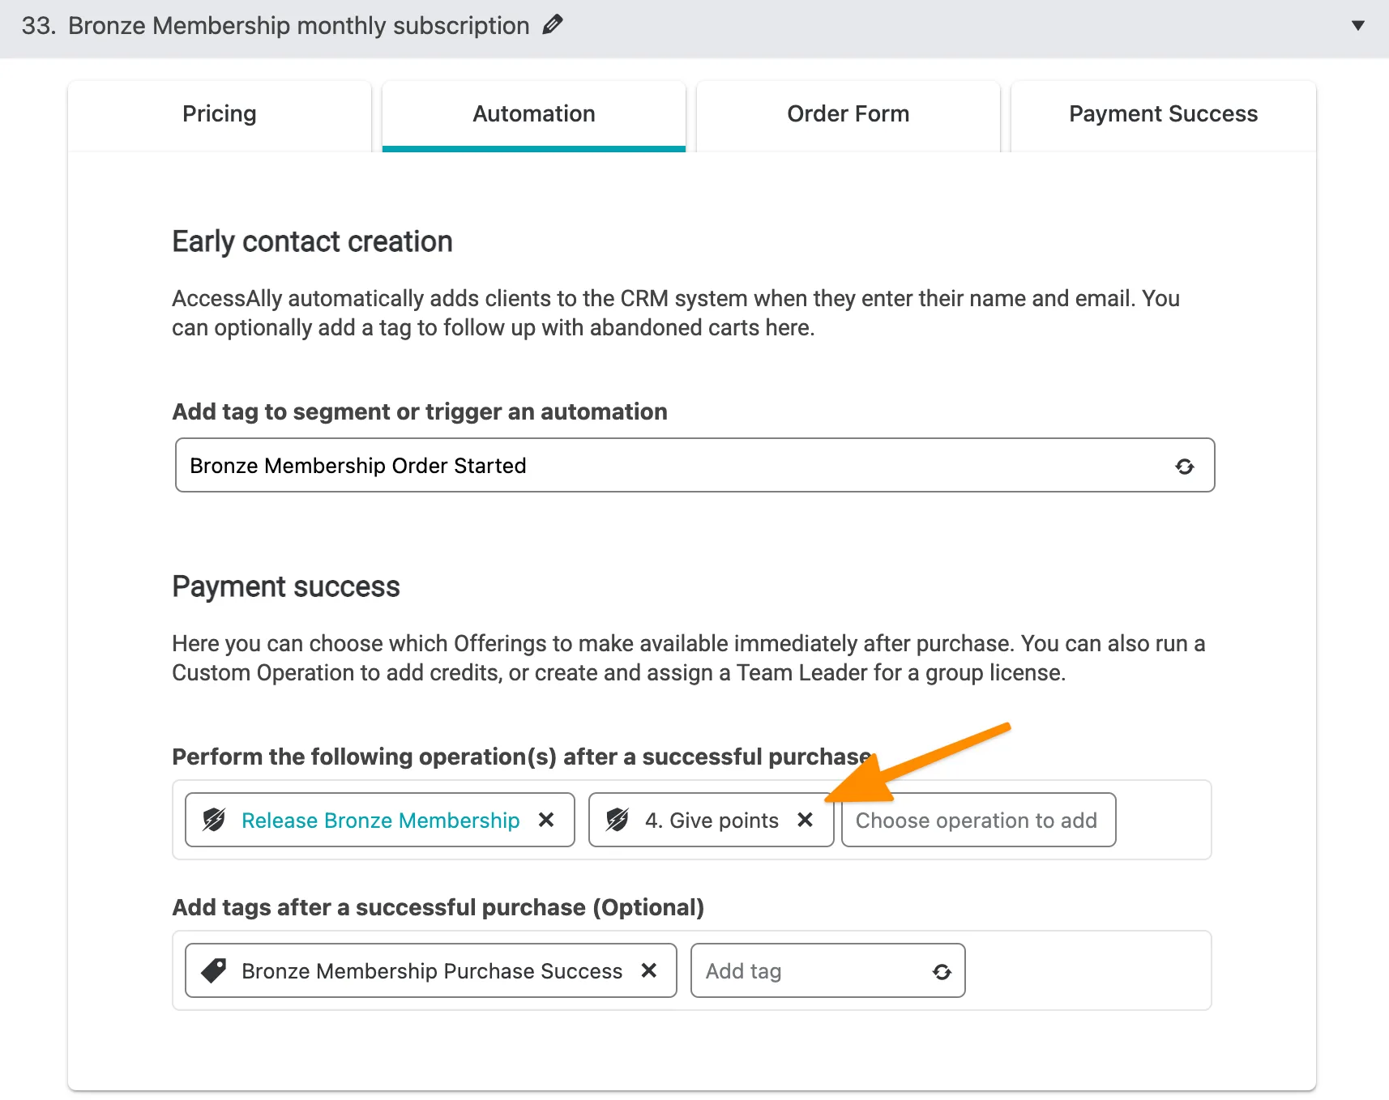The height and width of the screenshot is (1100, 1389).
Task: Click the shield icon on the Give points operation
Action: click(x=617, y=820)
